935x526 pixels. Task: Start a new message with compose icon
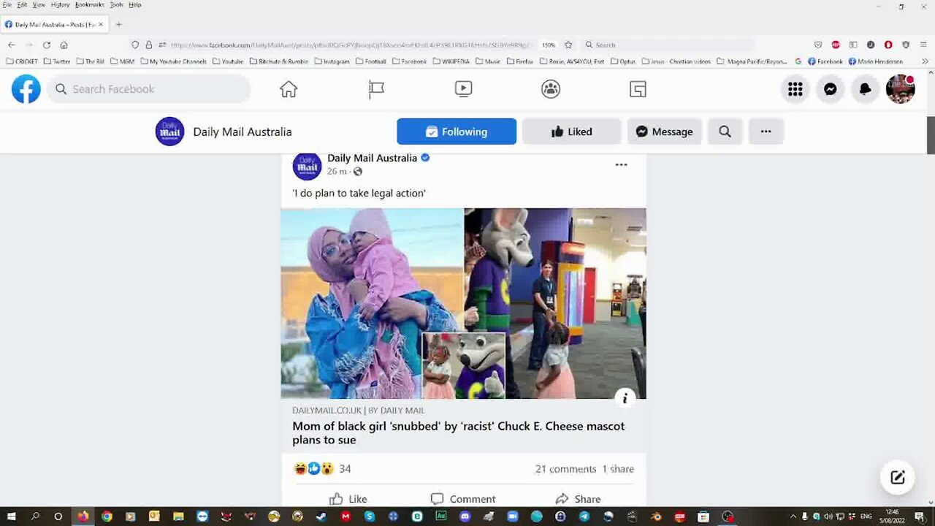click(898, 478)
